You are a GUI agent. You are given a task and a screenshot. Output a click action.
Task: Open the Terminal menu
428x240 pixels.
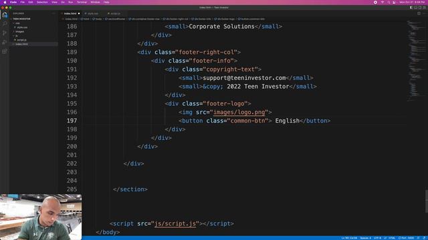pos(82,2)
